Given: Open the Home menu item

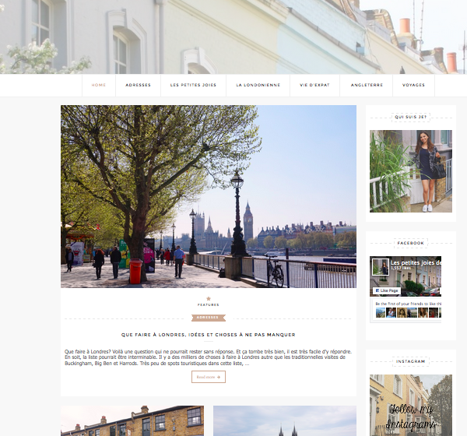Looking at the screenshot, I should 99,85.
